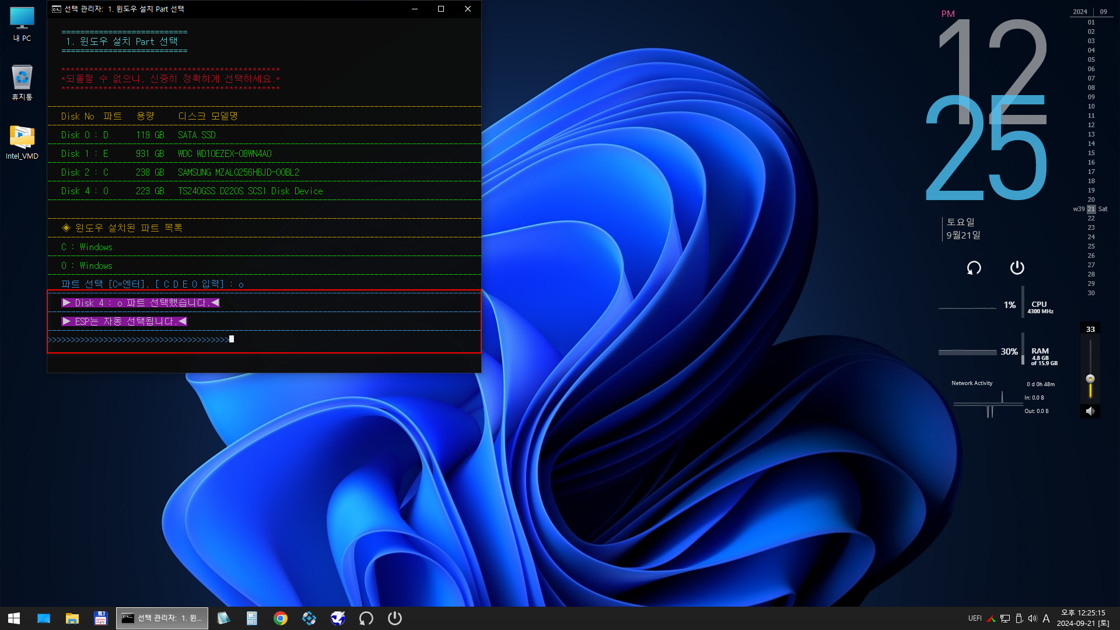Click the disk table header row
This screenshot has height=630, width=1120.
(264, 116)
